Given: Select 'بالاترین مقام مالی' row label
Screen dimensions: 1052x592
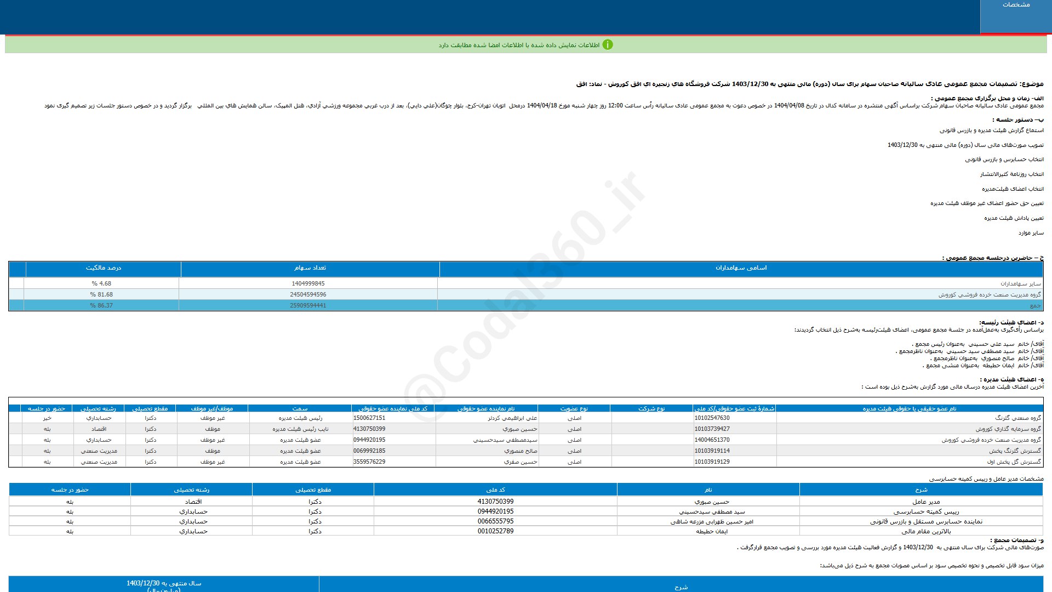Looking at the screenshot, I should pyautogui.click(x=926, y=531).
